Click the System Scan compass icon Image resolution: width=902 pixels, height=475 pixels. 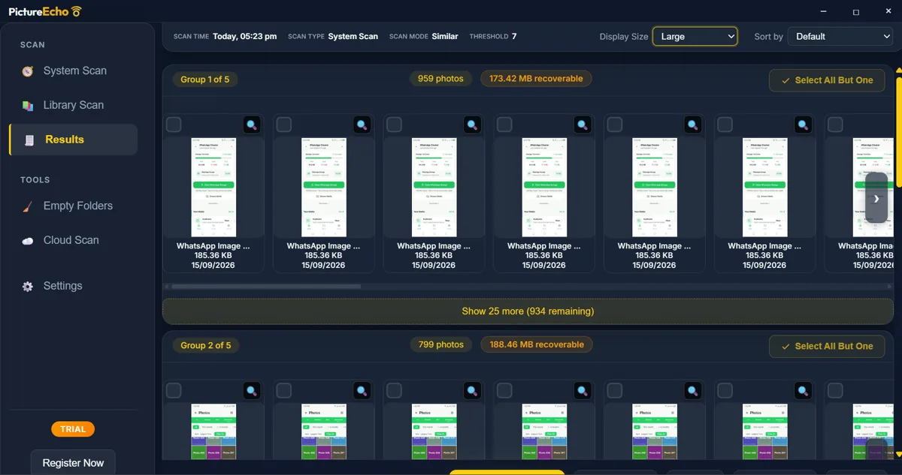pyautogui.click(x=28, y=71)
